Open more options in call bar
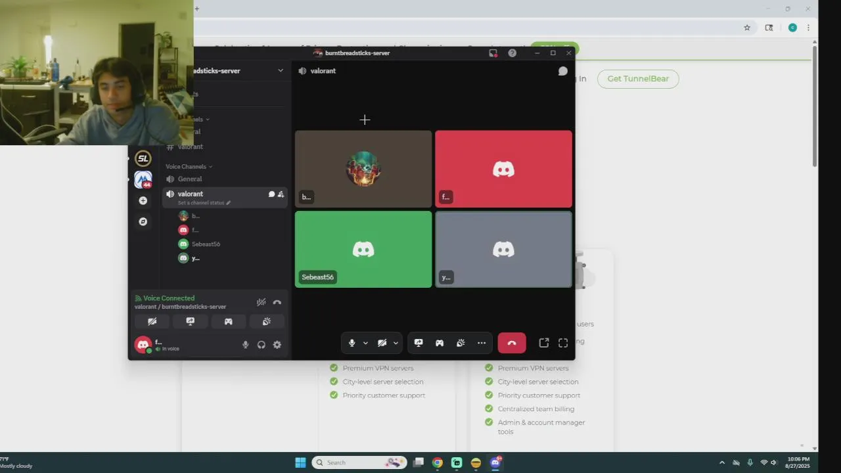This screenshot has height=473, width=841. [x=482, y=343]
